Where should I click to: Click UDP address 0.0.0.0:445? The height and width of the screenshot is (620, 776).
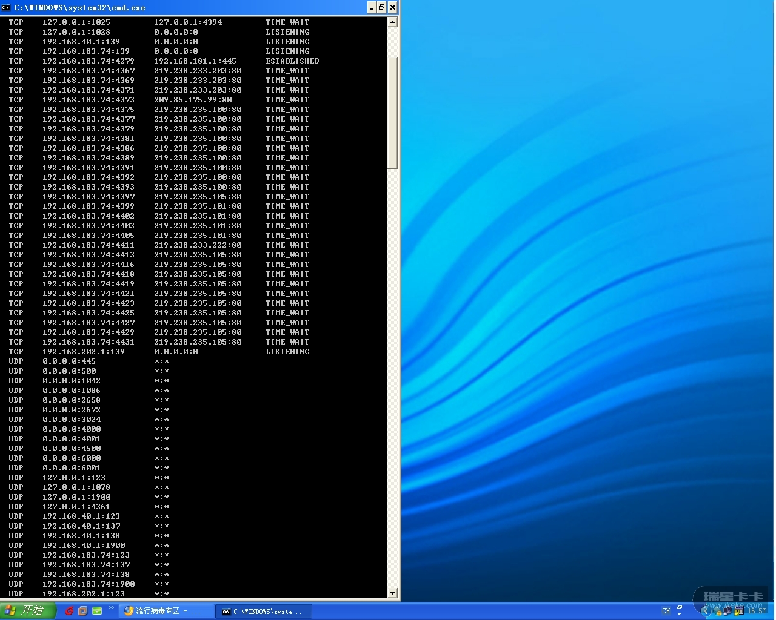coord(69,361)
